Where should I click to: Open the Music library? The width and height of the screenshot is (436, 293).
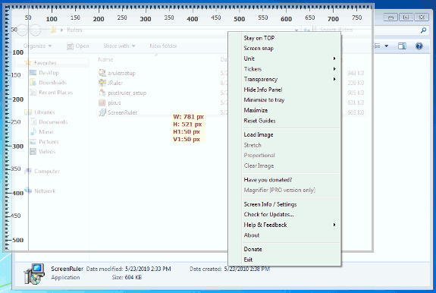42,131
